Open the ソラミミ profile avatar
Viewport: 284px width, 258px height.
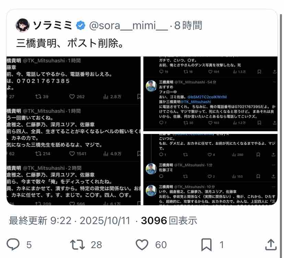click(x=23, y=25)
